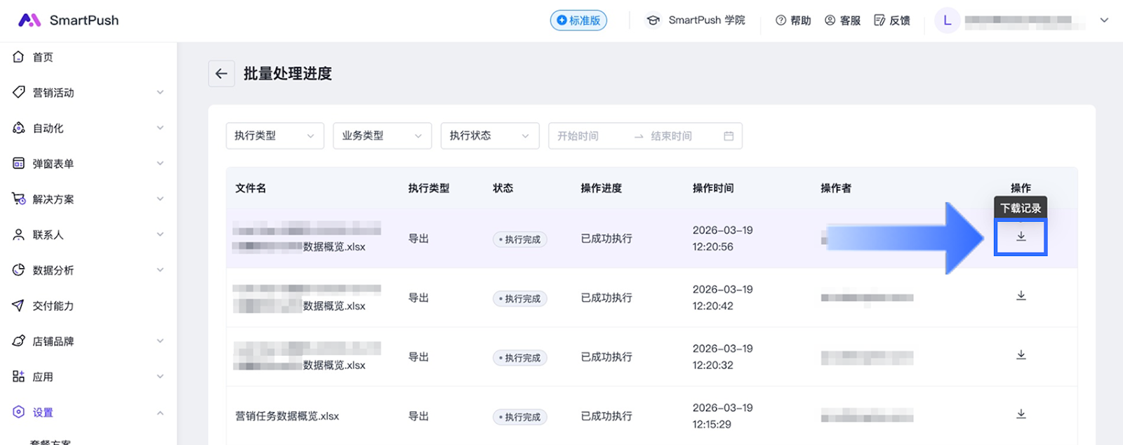This screenshot has height=445, width=1123.
Task: Download the 营销任务数据概览.xlsx record
Action: [x=1021, y=414]
